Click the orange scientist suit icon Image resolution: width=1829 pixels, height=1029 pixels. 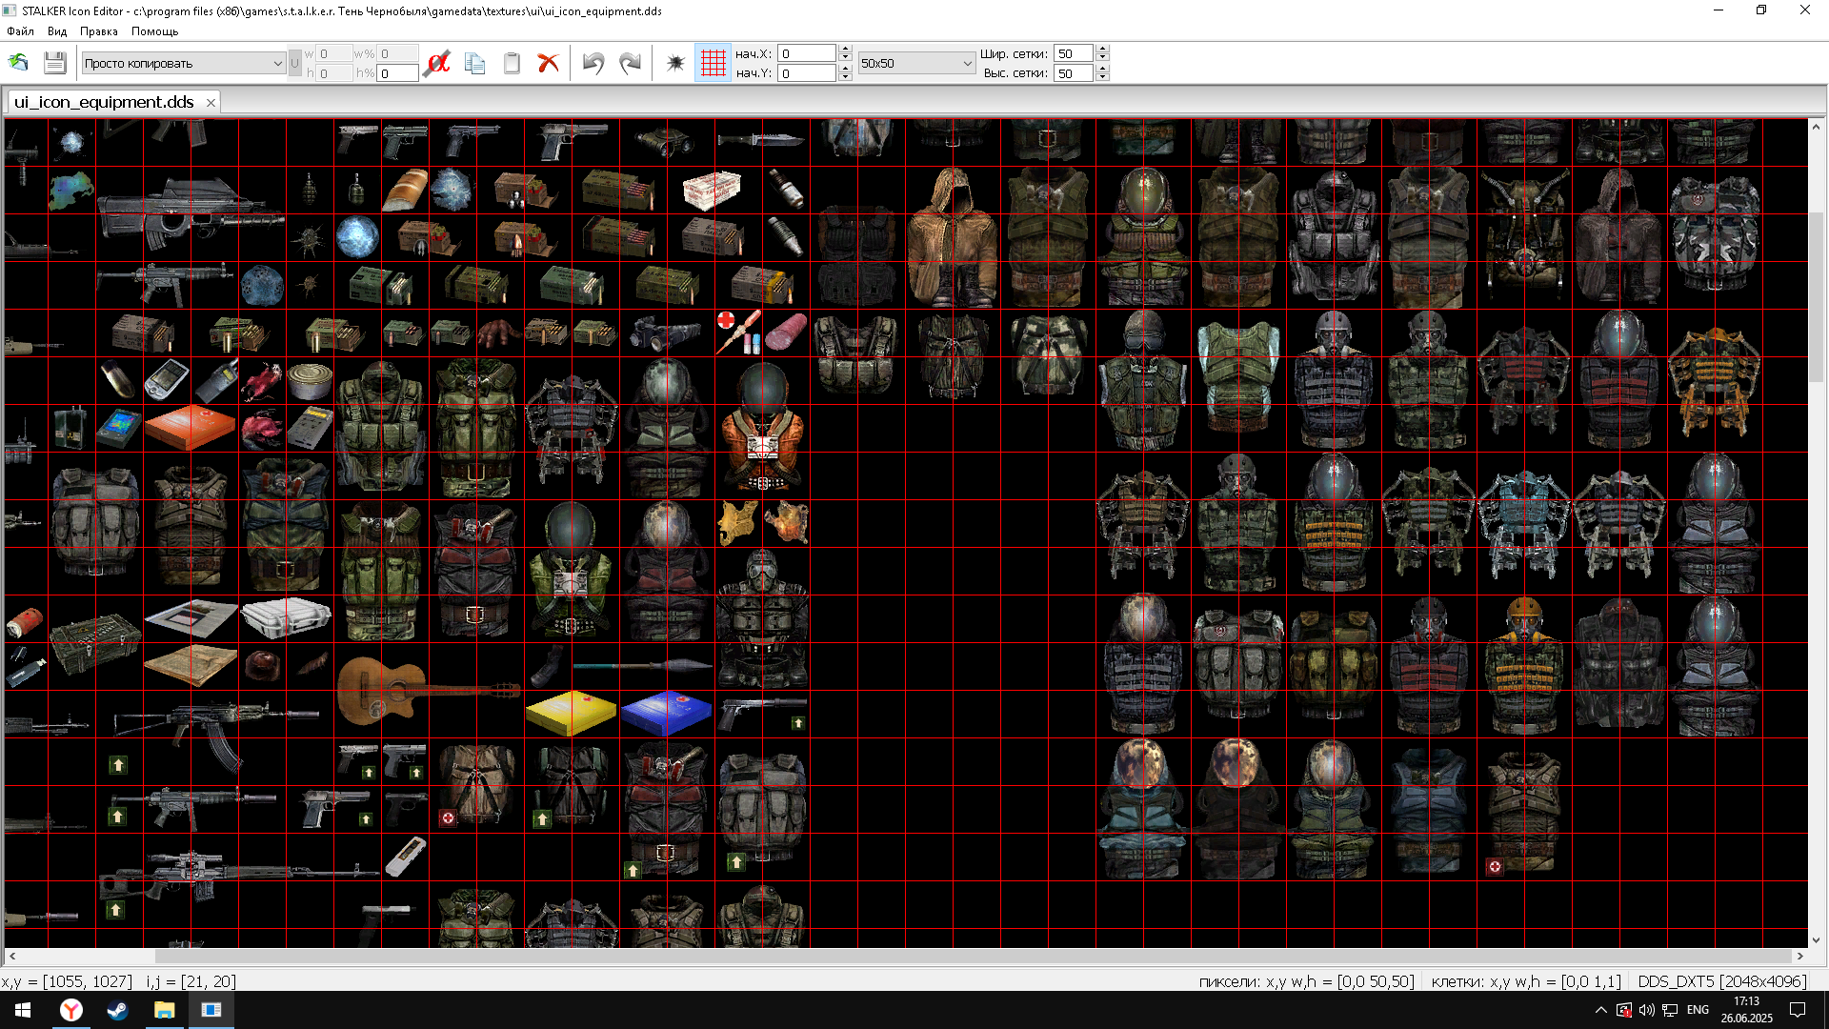coord(762,427)
